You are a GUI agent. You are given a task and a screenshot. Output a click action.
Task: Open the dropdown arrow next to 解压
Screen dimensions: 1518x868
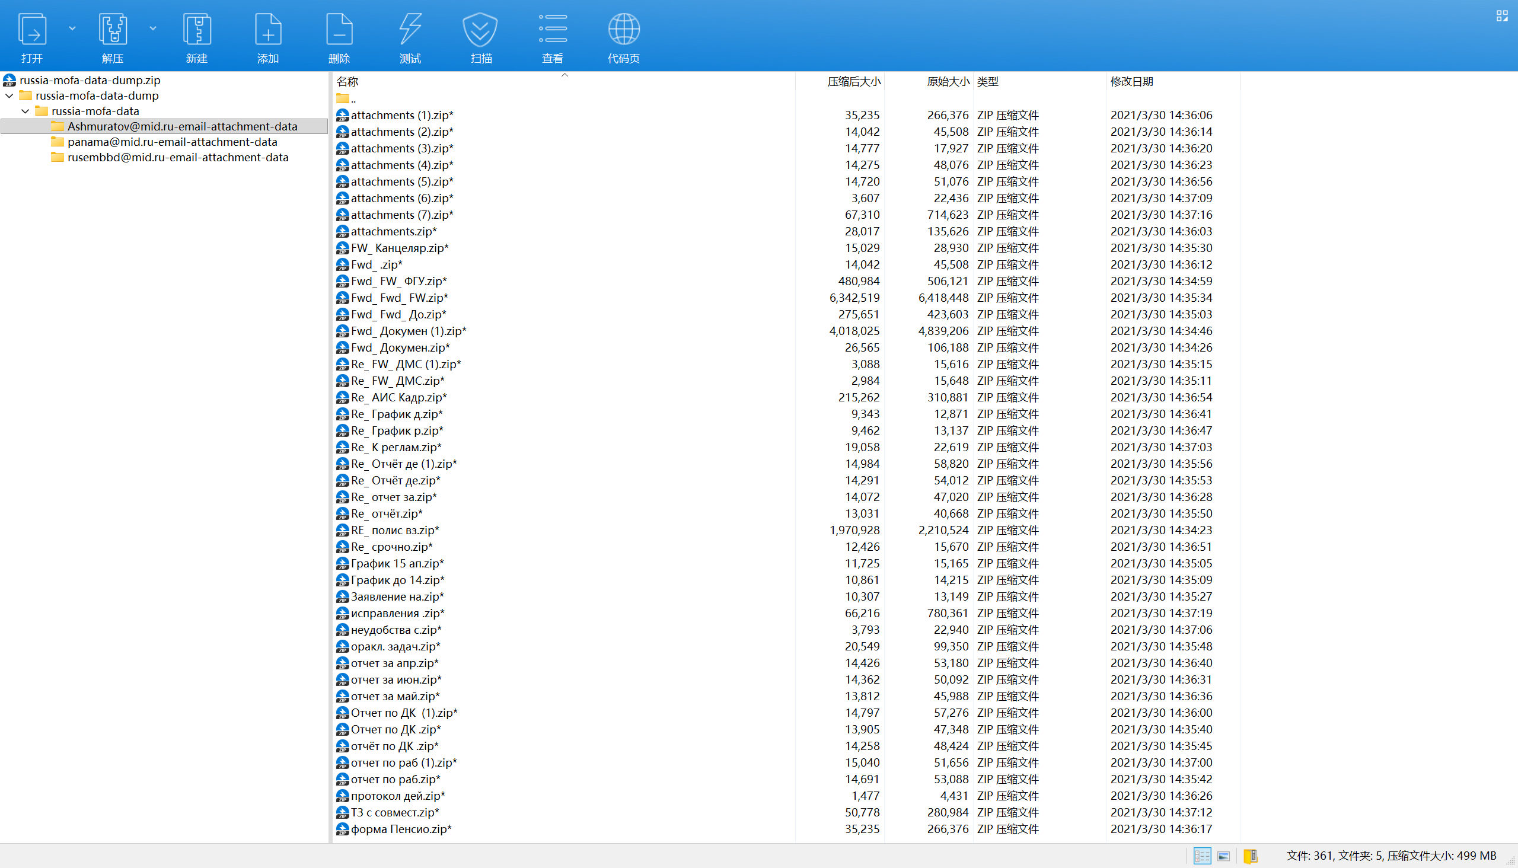pyautogui.click(x=152, y=28)
